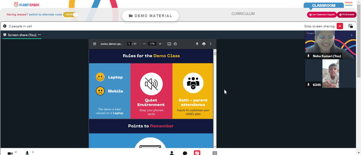The image size is (361, 155).
Task: Click the Mobile sad face
Action: tap(100, 91)
